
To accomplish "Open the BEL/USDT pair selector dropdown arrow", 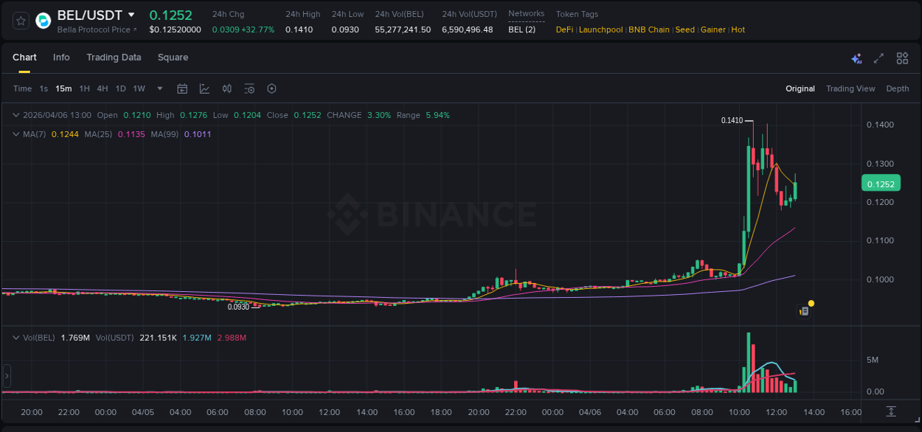I will tap(131, 15).
